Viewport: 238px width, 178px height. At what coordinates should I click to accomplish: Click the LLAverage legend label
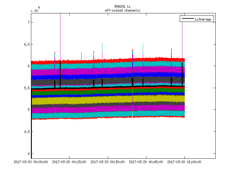(x=203, y=19)
